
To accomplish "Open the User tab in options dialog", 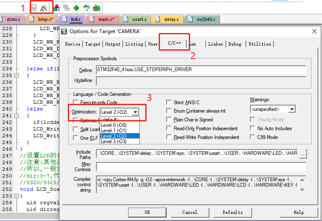I will (x=153, y=44).
